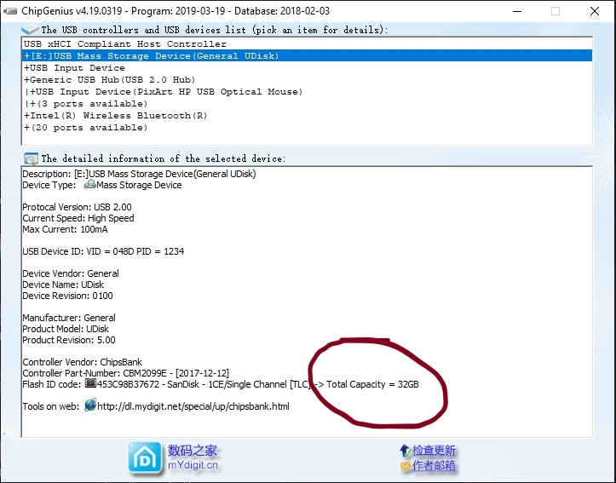Click the Current Speed: High Speed line
The width and height of the screenshot is (616, 483).
[x=78, y=218]
